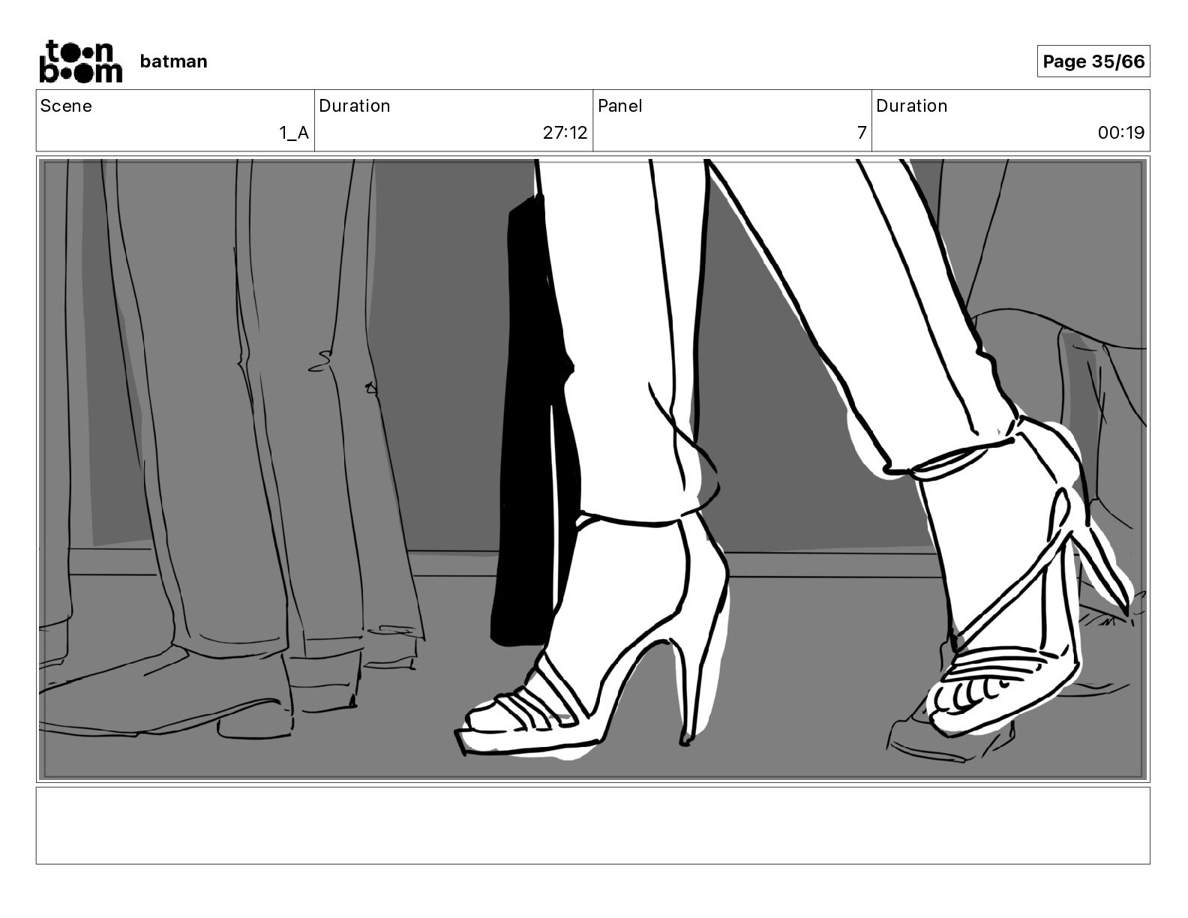Click the 'Scene' header label
Image resolution: width=1188 pixels, height=918 pixels.
66,106
